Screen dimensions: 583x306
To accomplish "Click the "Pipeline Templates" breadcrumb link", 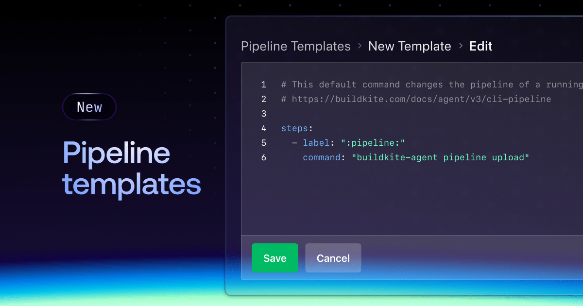I will (295, 46).
